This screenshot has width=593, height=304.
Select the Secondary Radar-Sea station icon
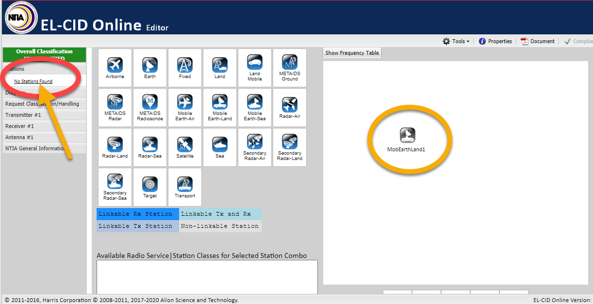click(115, 187)
